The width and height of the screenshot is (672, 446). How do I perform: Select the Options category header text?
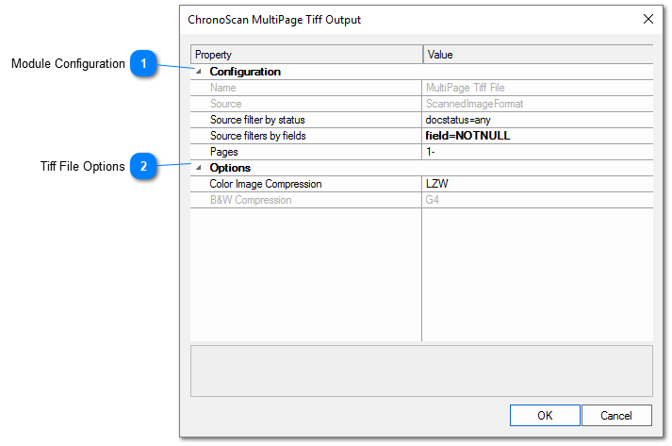point(230,168)
